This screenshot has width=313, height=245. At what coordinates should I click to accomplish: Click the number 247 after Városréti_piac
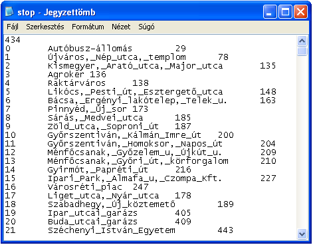141,187
